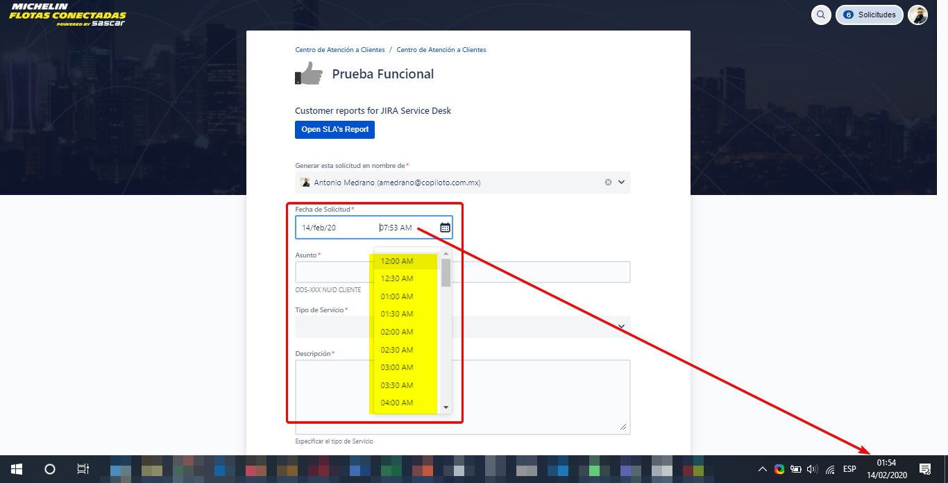
Task: Open the Solicitudes requests button
Action: click(x=869, y=15)
